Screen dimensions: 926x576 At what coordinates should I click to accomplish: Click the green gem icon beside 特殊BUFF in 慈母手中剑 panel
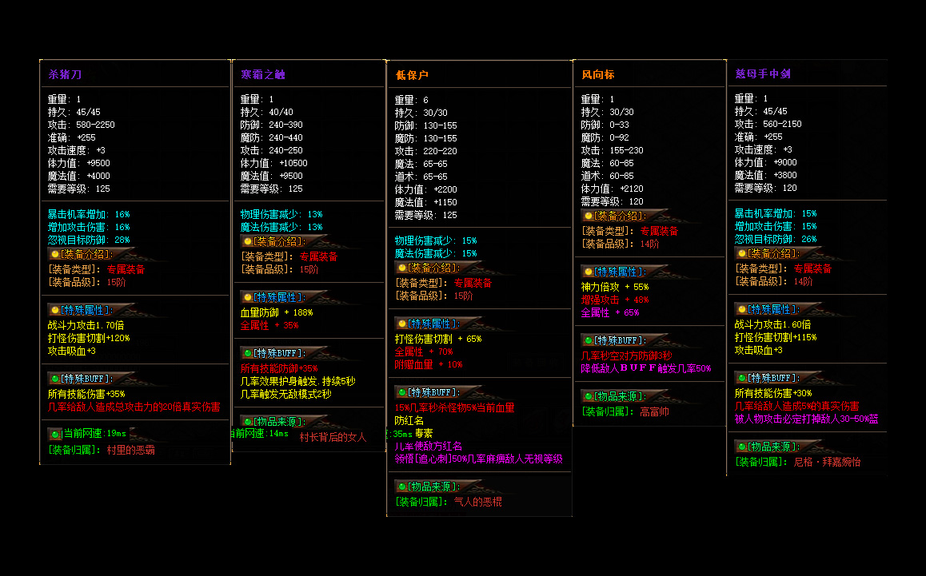(x=741, y=378)
